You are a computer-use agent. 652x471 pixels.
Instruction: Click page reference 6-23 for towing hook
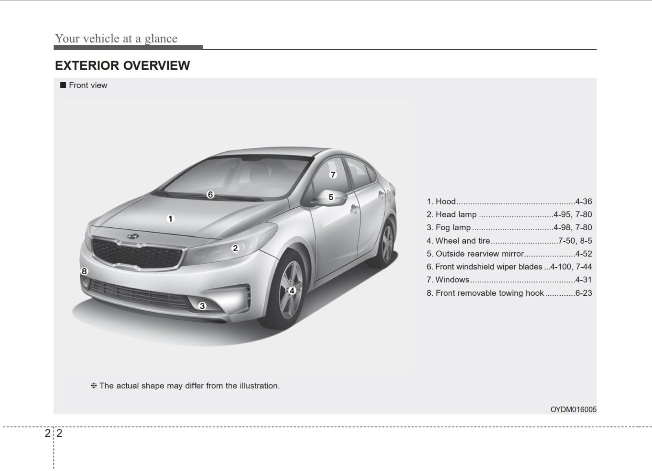tap(584, 293)
